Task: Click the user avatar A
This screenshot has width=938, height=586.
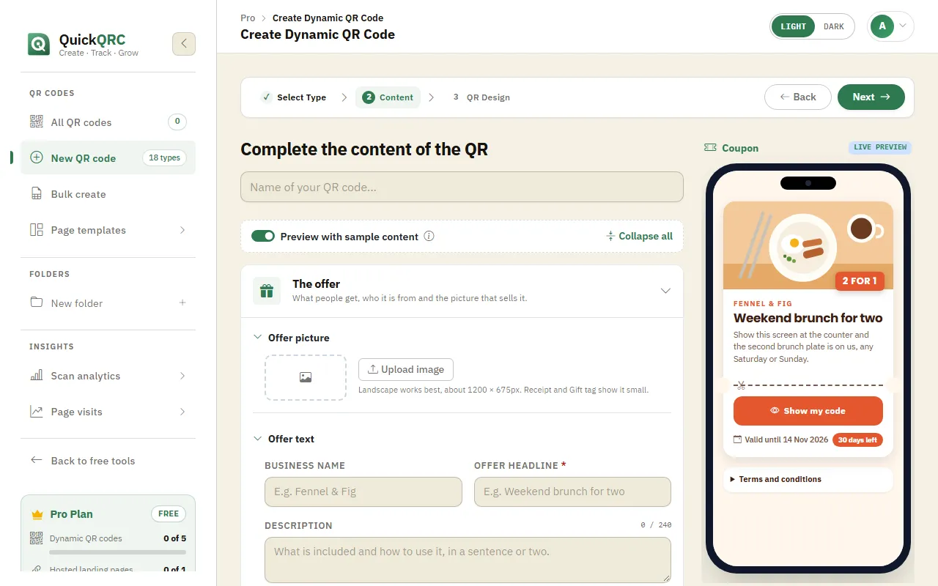Action: (x=882, y=26)
